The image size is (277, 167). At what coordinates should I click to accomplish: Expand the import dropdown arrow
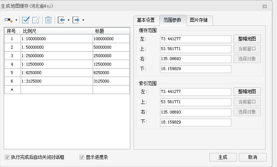coord(68,20)
